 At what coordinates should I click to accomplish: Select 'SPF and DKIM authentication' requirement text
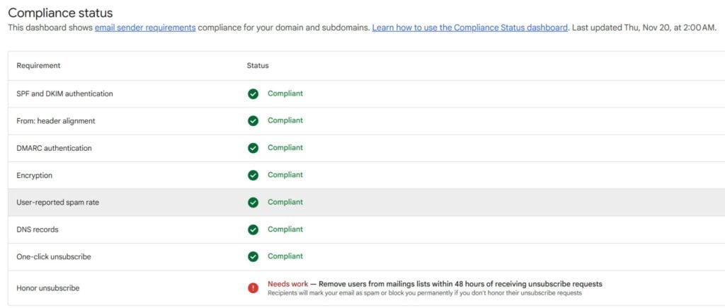pyautogui.click(x=64, y=94)
